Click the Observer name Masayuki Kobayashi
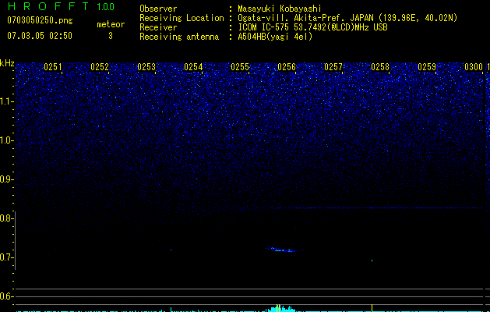 tap(280, 9)
